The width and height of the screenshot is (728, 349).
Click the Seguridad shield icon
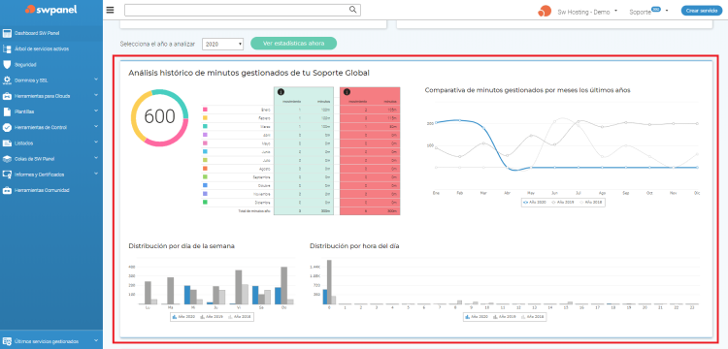coord(7,64)
